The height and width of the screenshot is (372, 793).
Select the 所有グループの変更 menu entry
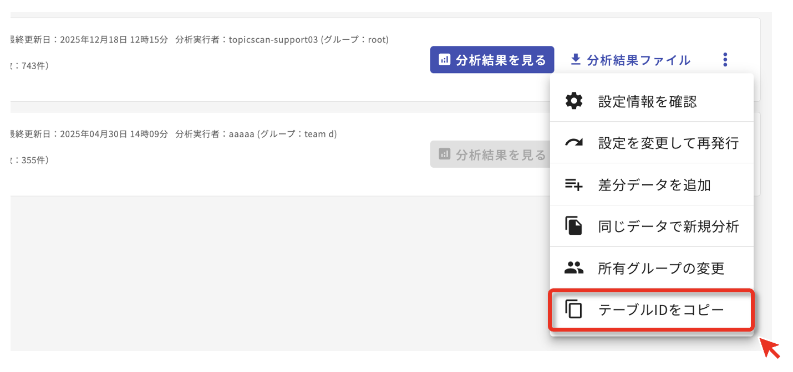661,268
